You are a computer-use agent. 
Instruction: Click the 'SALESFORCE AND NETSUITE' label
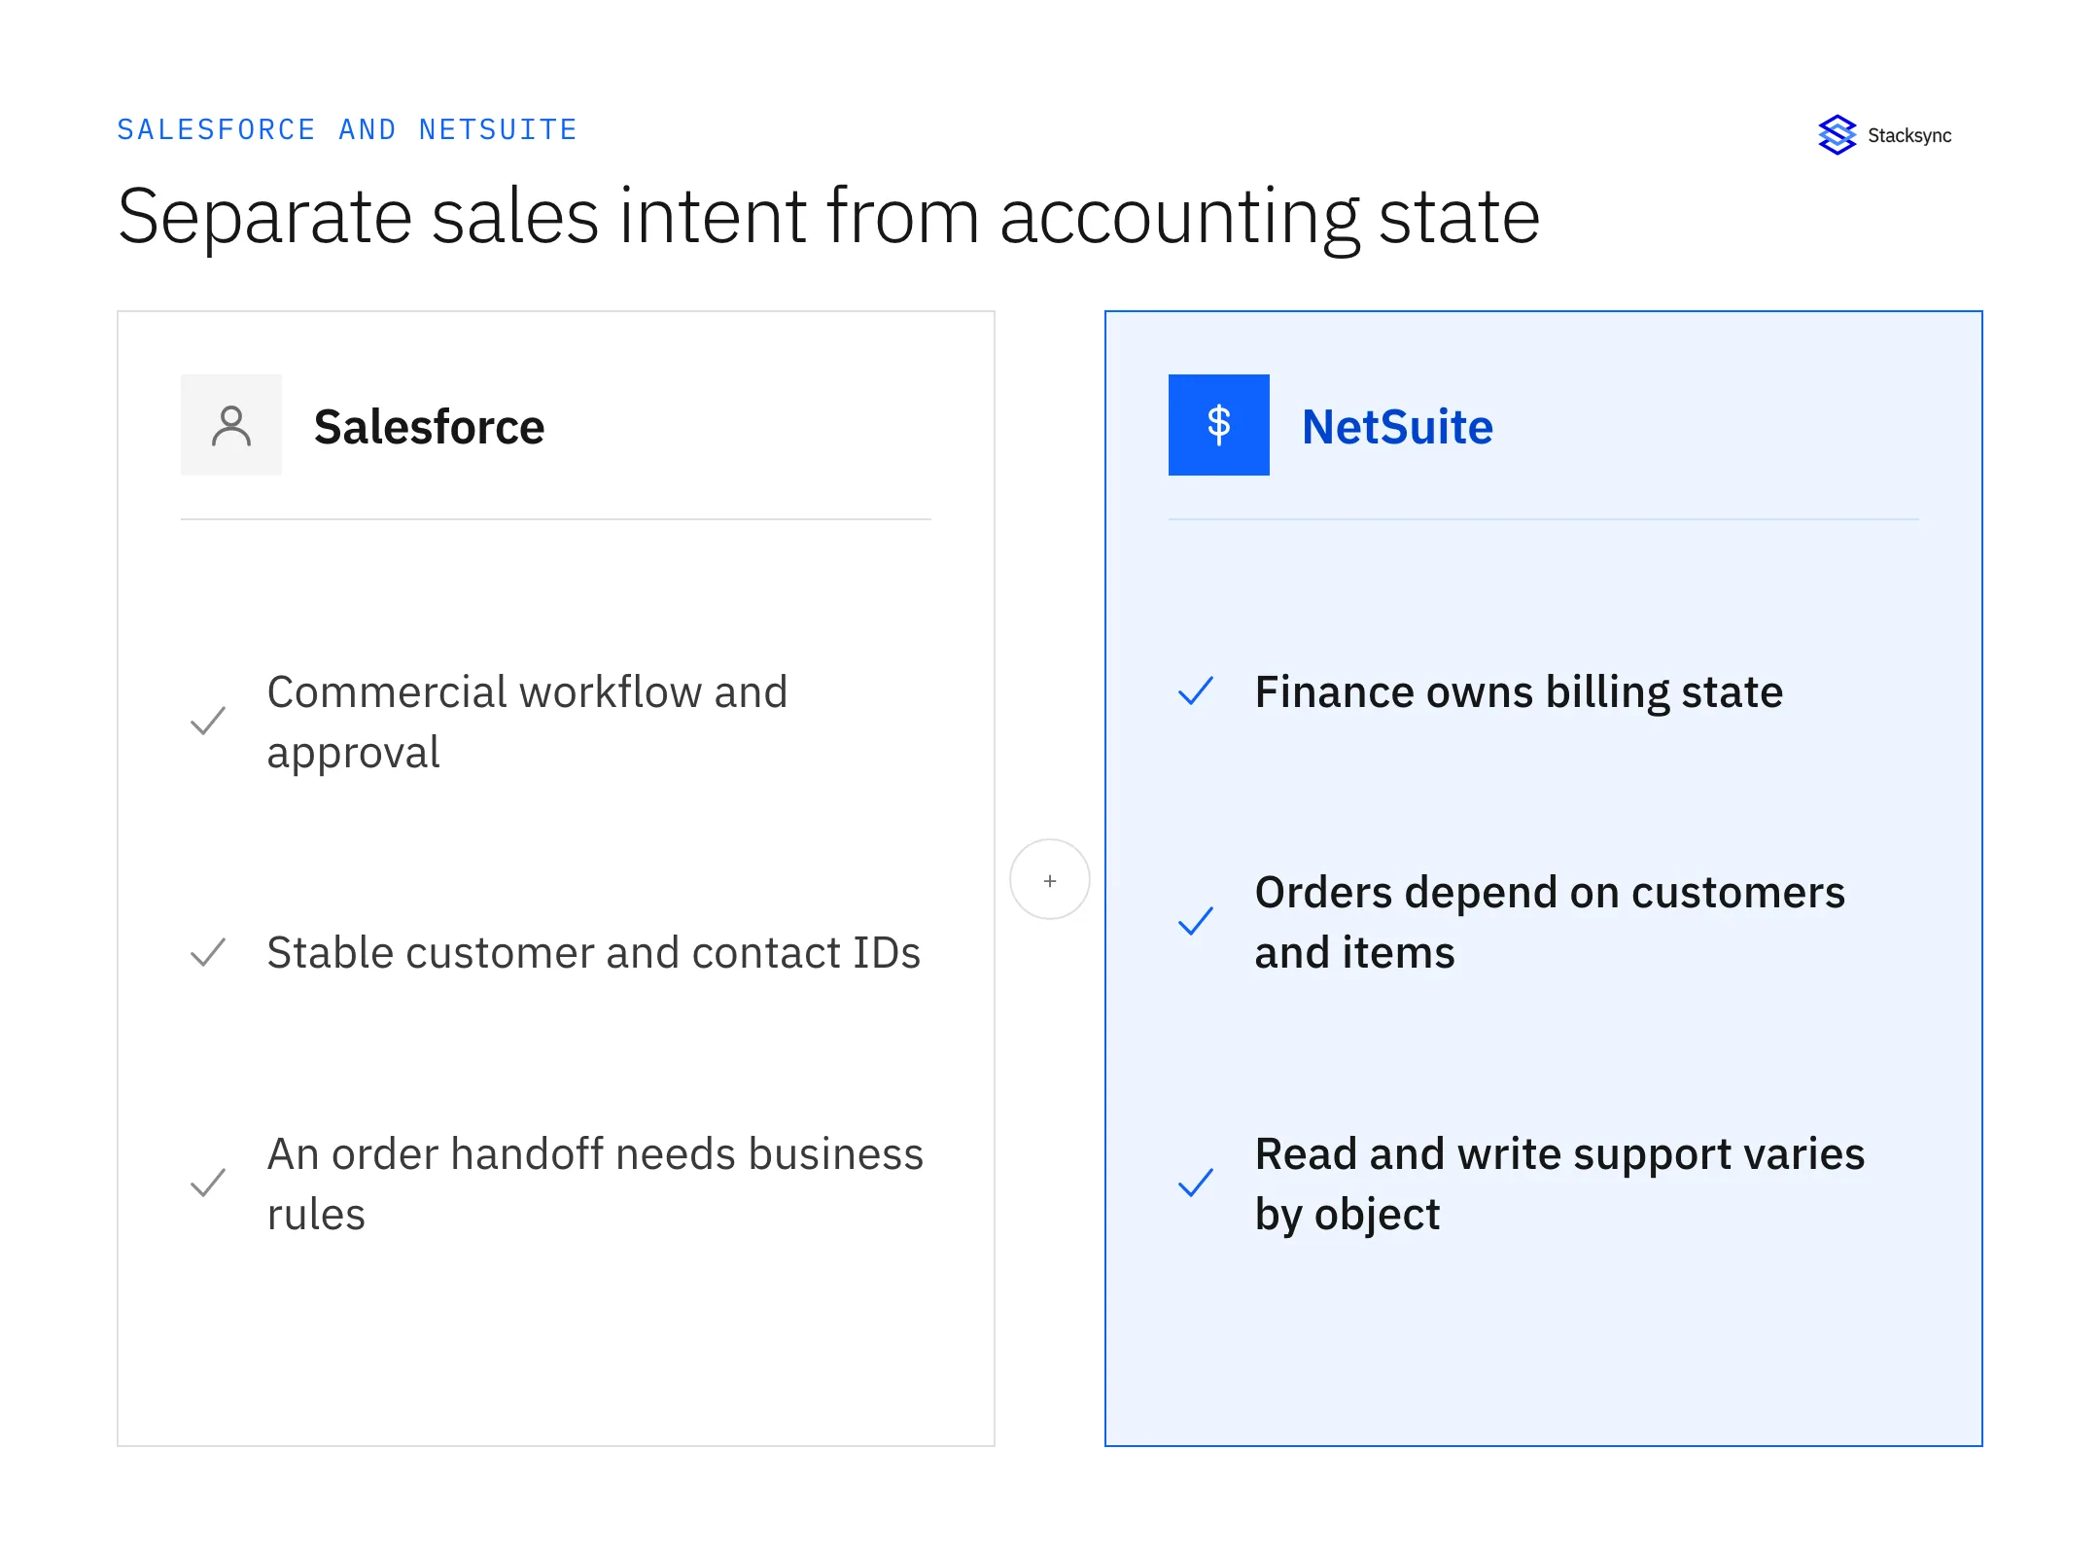[347, 129]
